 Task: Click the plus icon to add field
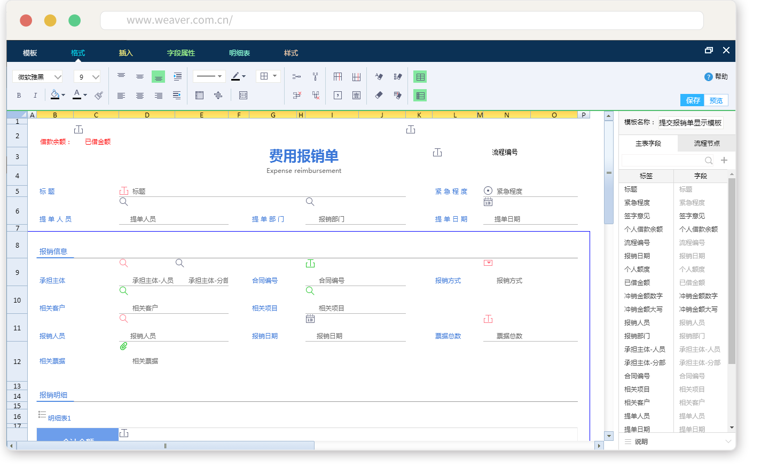pos(724,160)
